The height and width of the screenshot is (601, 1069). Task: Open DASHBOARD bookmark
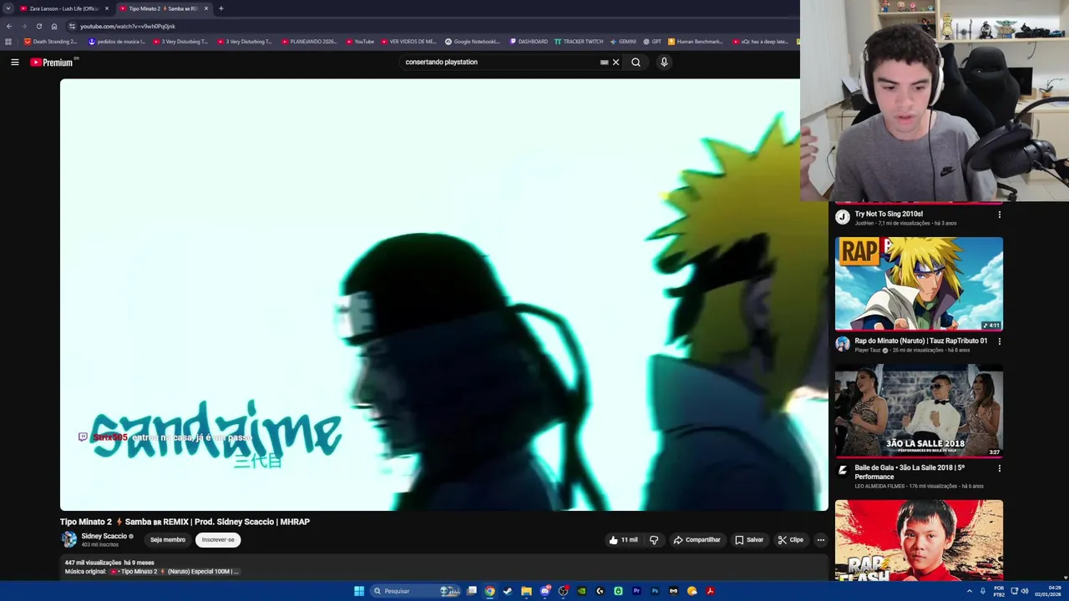tap(529, 41)
